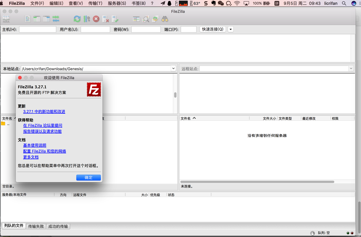
Task: Click the parent folder '..' entry
Action: (x=8, y=124)
